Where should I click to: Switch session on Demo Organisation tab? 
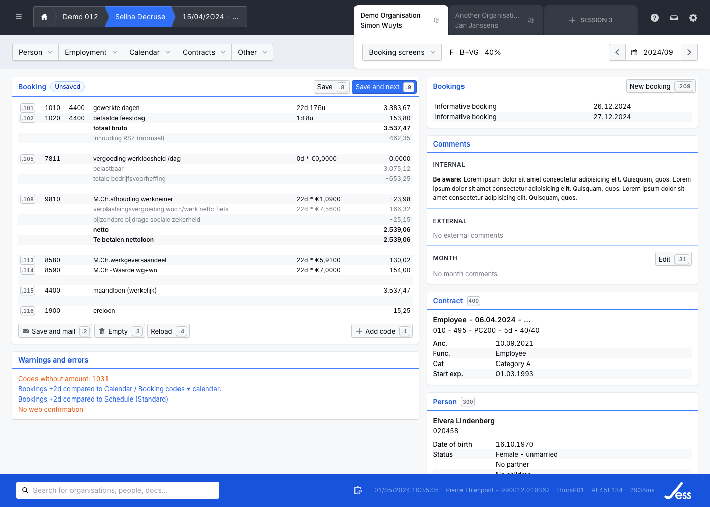(x=436, y=20)
